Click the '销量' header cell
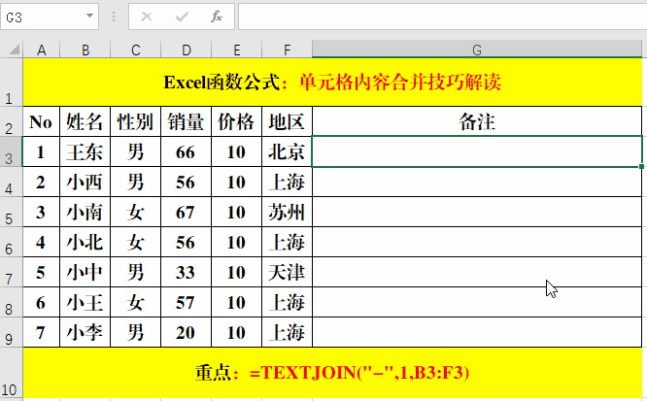The image size is (647, 401). (187, 121)
